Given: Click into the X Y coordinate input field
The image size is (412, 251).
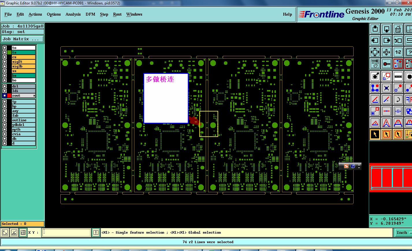Looking at the screenshot, I should [66, 232].
